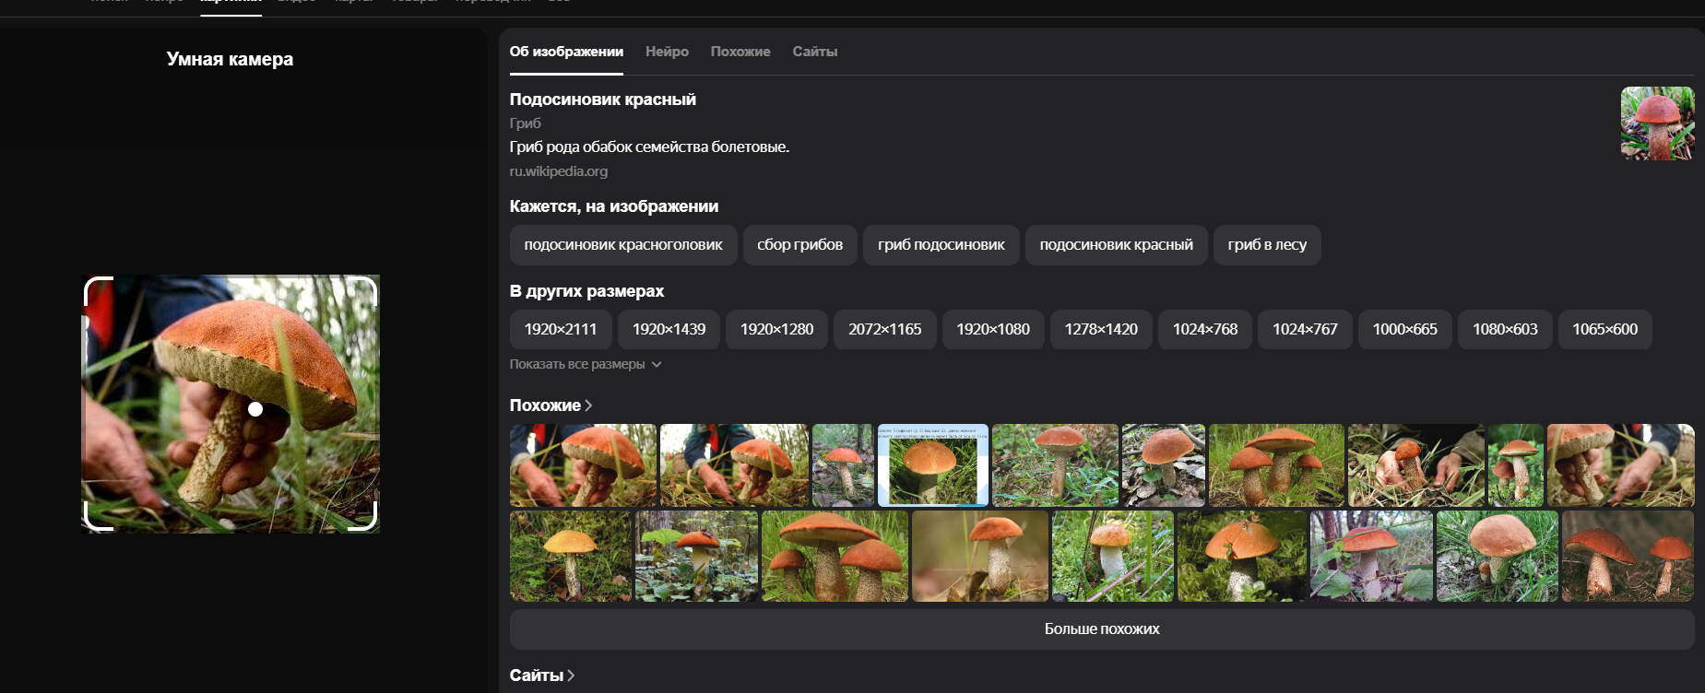This screenshot has height=693, width=1705.
Task: Select the подосиновик красный tag chip
Action: [1117, 245]
